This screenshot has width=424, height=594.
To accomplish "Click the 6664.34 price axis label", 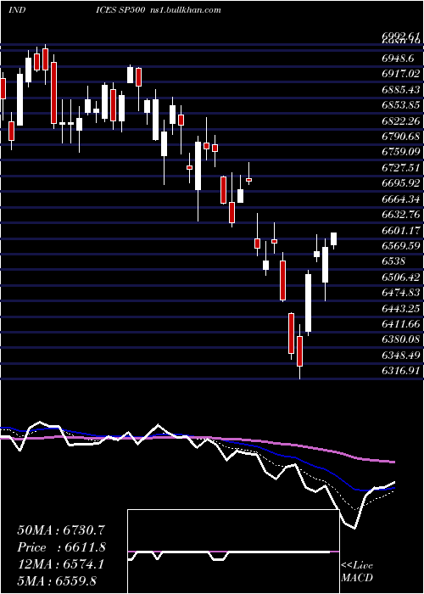I will (x=401, y=200).
